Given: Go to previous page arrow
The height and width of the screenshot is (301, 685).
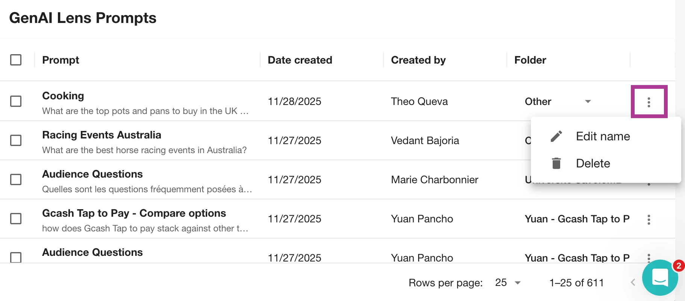Looking at the screenshot, I should pyautogui.click(x=633, y=283).
